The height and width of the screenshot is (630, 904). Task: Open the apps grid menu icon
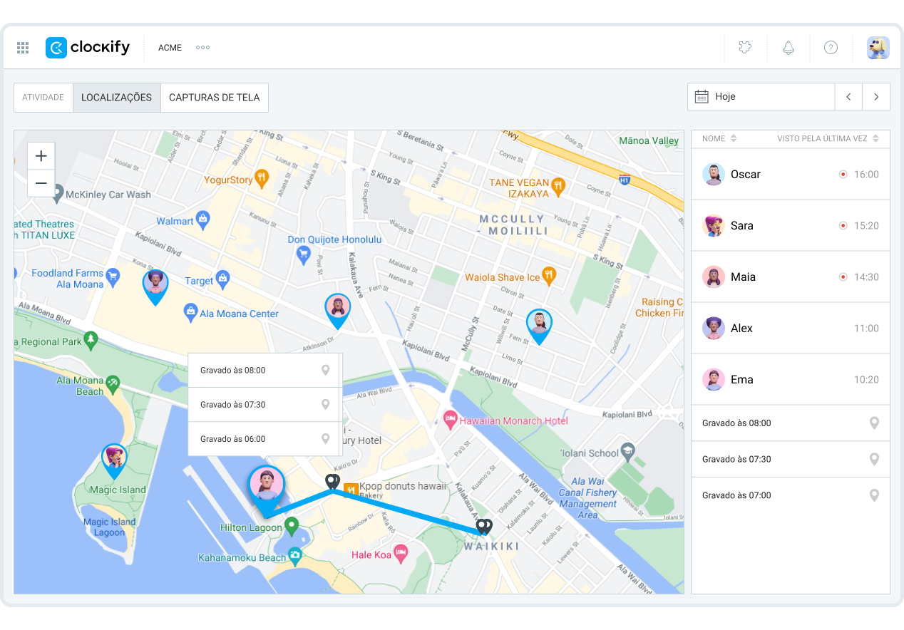23,48
